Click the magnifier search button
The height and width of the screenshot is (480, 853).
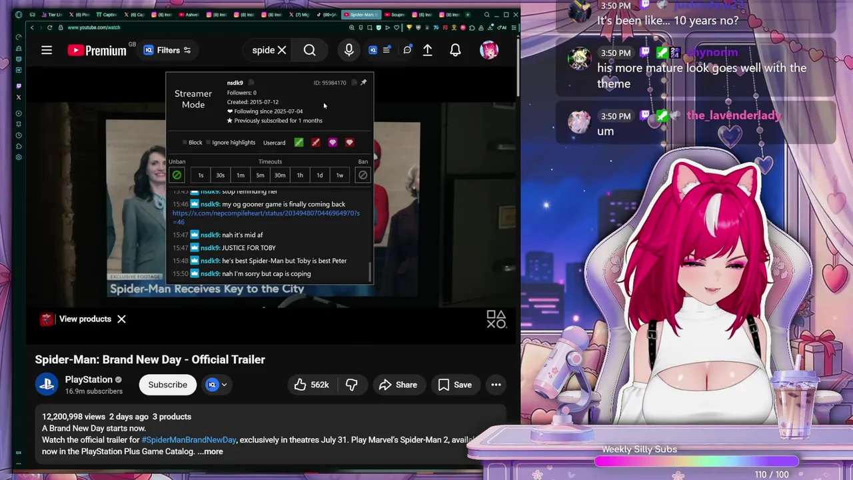tap(310, 50)
